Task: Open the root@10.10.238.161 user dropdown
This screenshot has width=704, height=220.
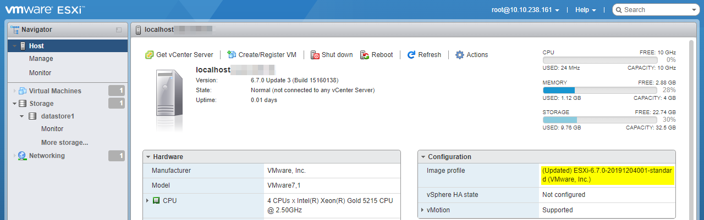Action: [525, 10]
